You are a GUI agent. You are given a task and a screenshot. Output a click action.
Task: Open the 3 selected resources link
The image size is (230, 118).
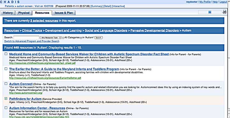pos(44,21)
